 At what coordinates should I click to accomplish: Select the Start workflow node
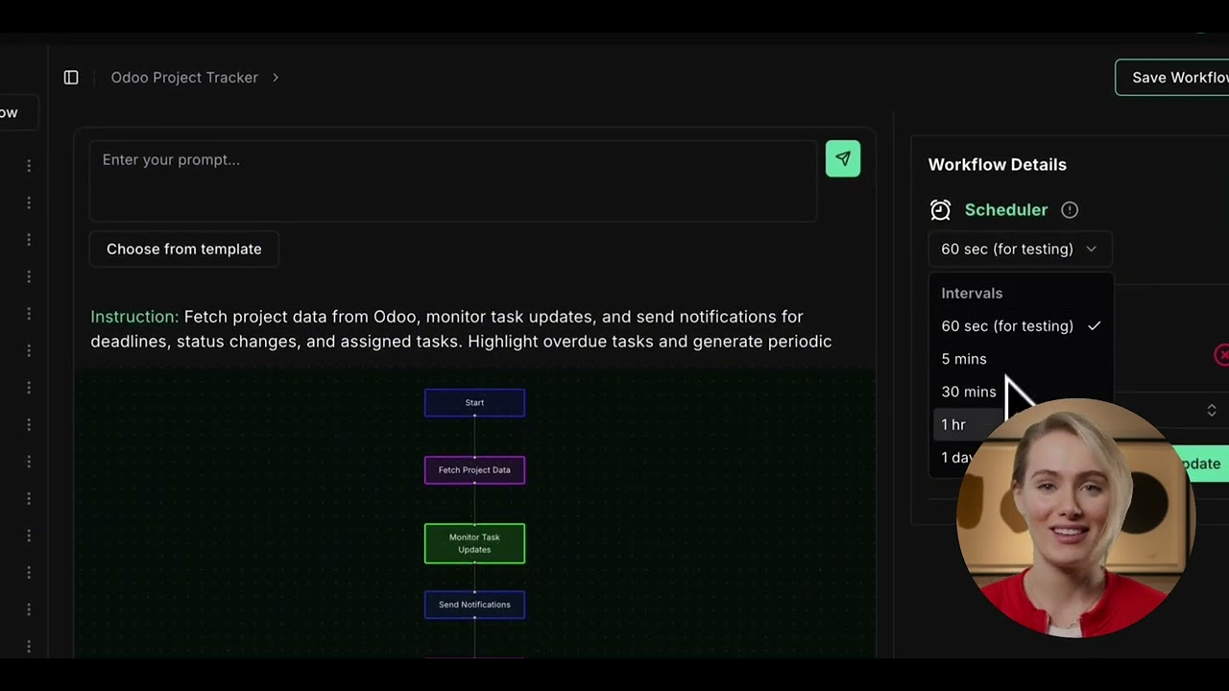(474, 403)
